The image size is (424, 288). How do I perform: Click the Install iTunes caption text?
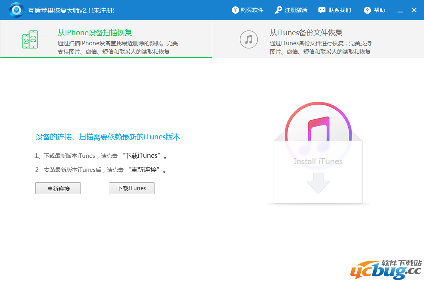[x=318, y=161]
